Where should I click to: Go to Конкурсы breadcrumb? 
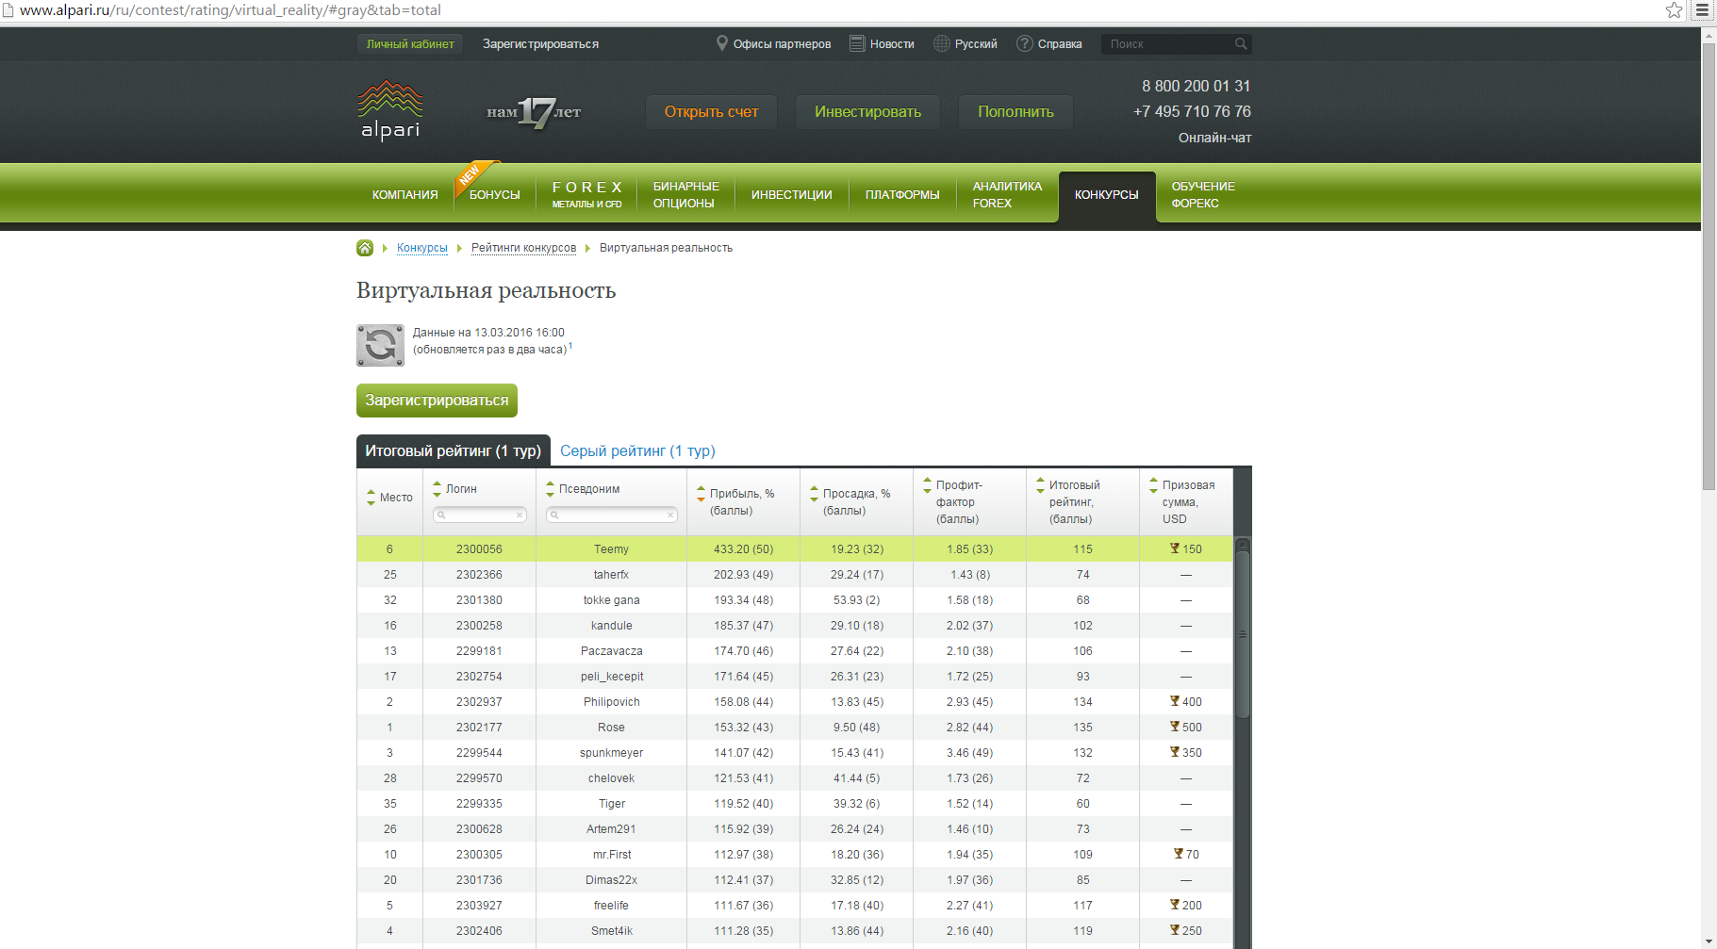(x=421, y=248)
